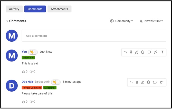Screen dimensions: 172x109
Task: Copy link icon on your own comment
Action: coord(131,52)
